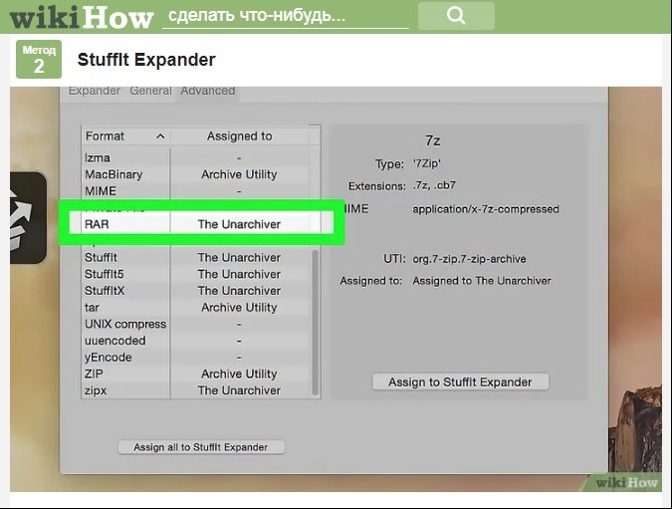Click Assigned to The Unarchiver value
Viewport: 672px width, 509px height.
(x=482, y=281)
